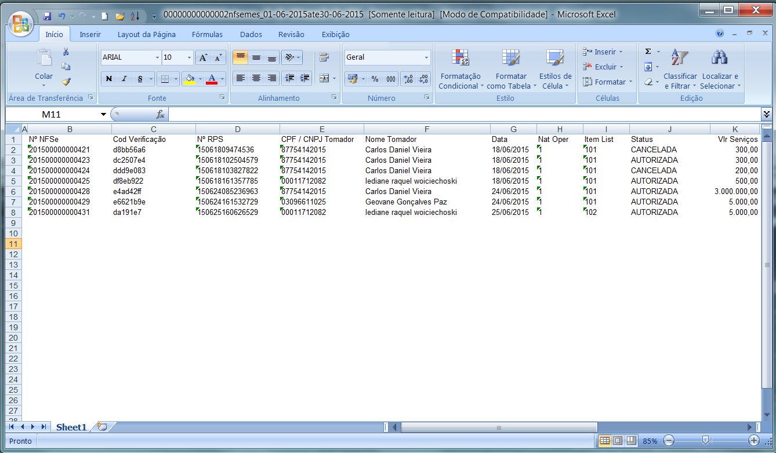Open the Revisão tab

click(x=291, y=35)
